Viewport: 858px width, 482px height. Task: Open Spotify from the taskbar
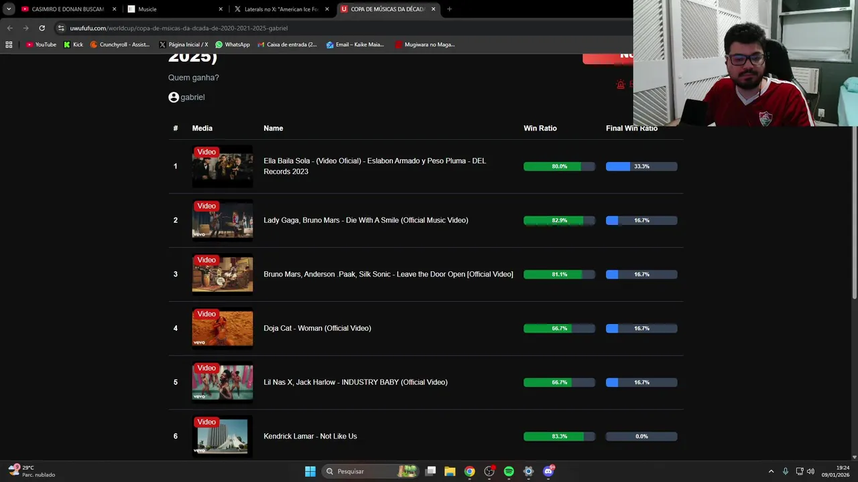509,471
